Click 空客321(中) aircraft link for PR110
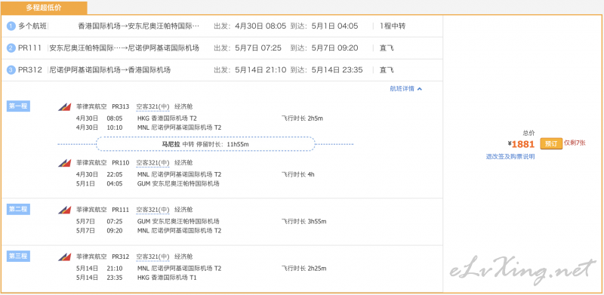Viewport: 604px width, 295px height. (153, 163)
